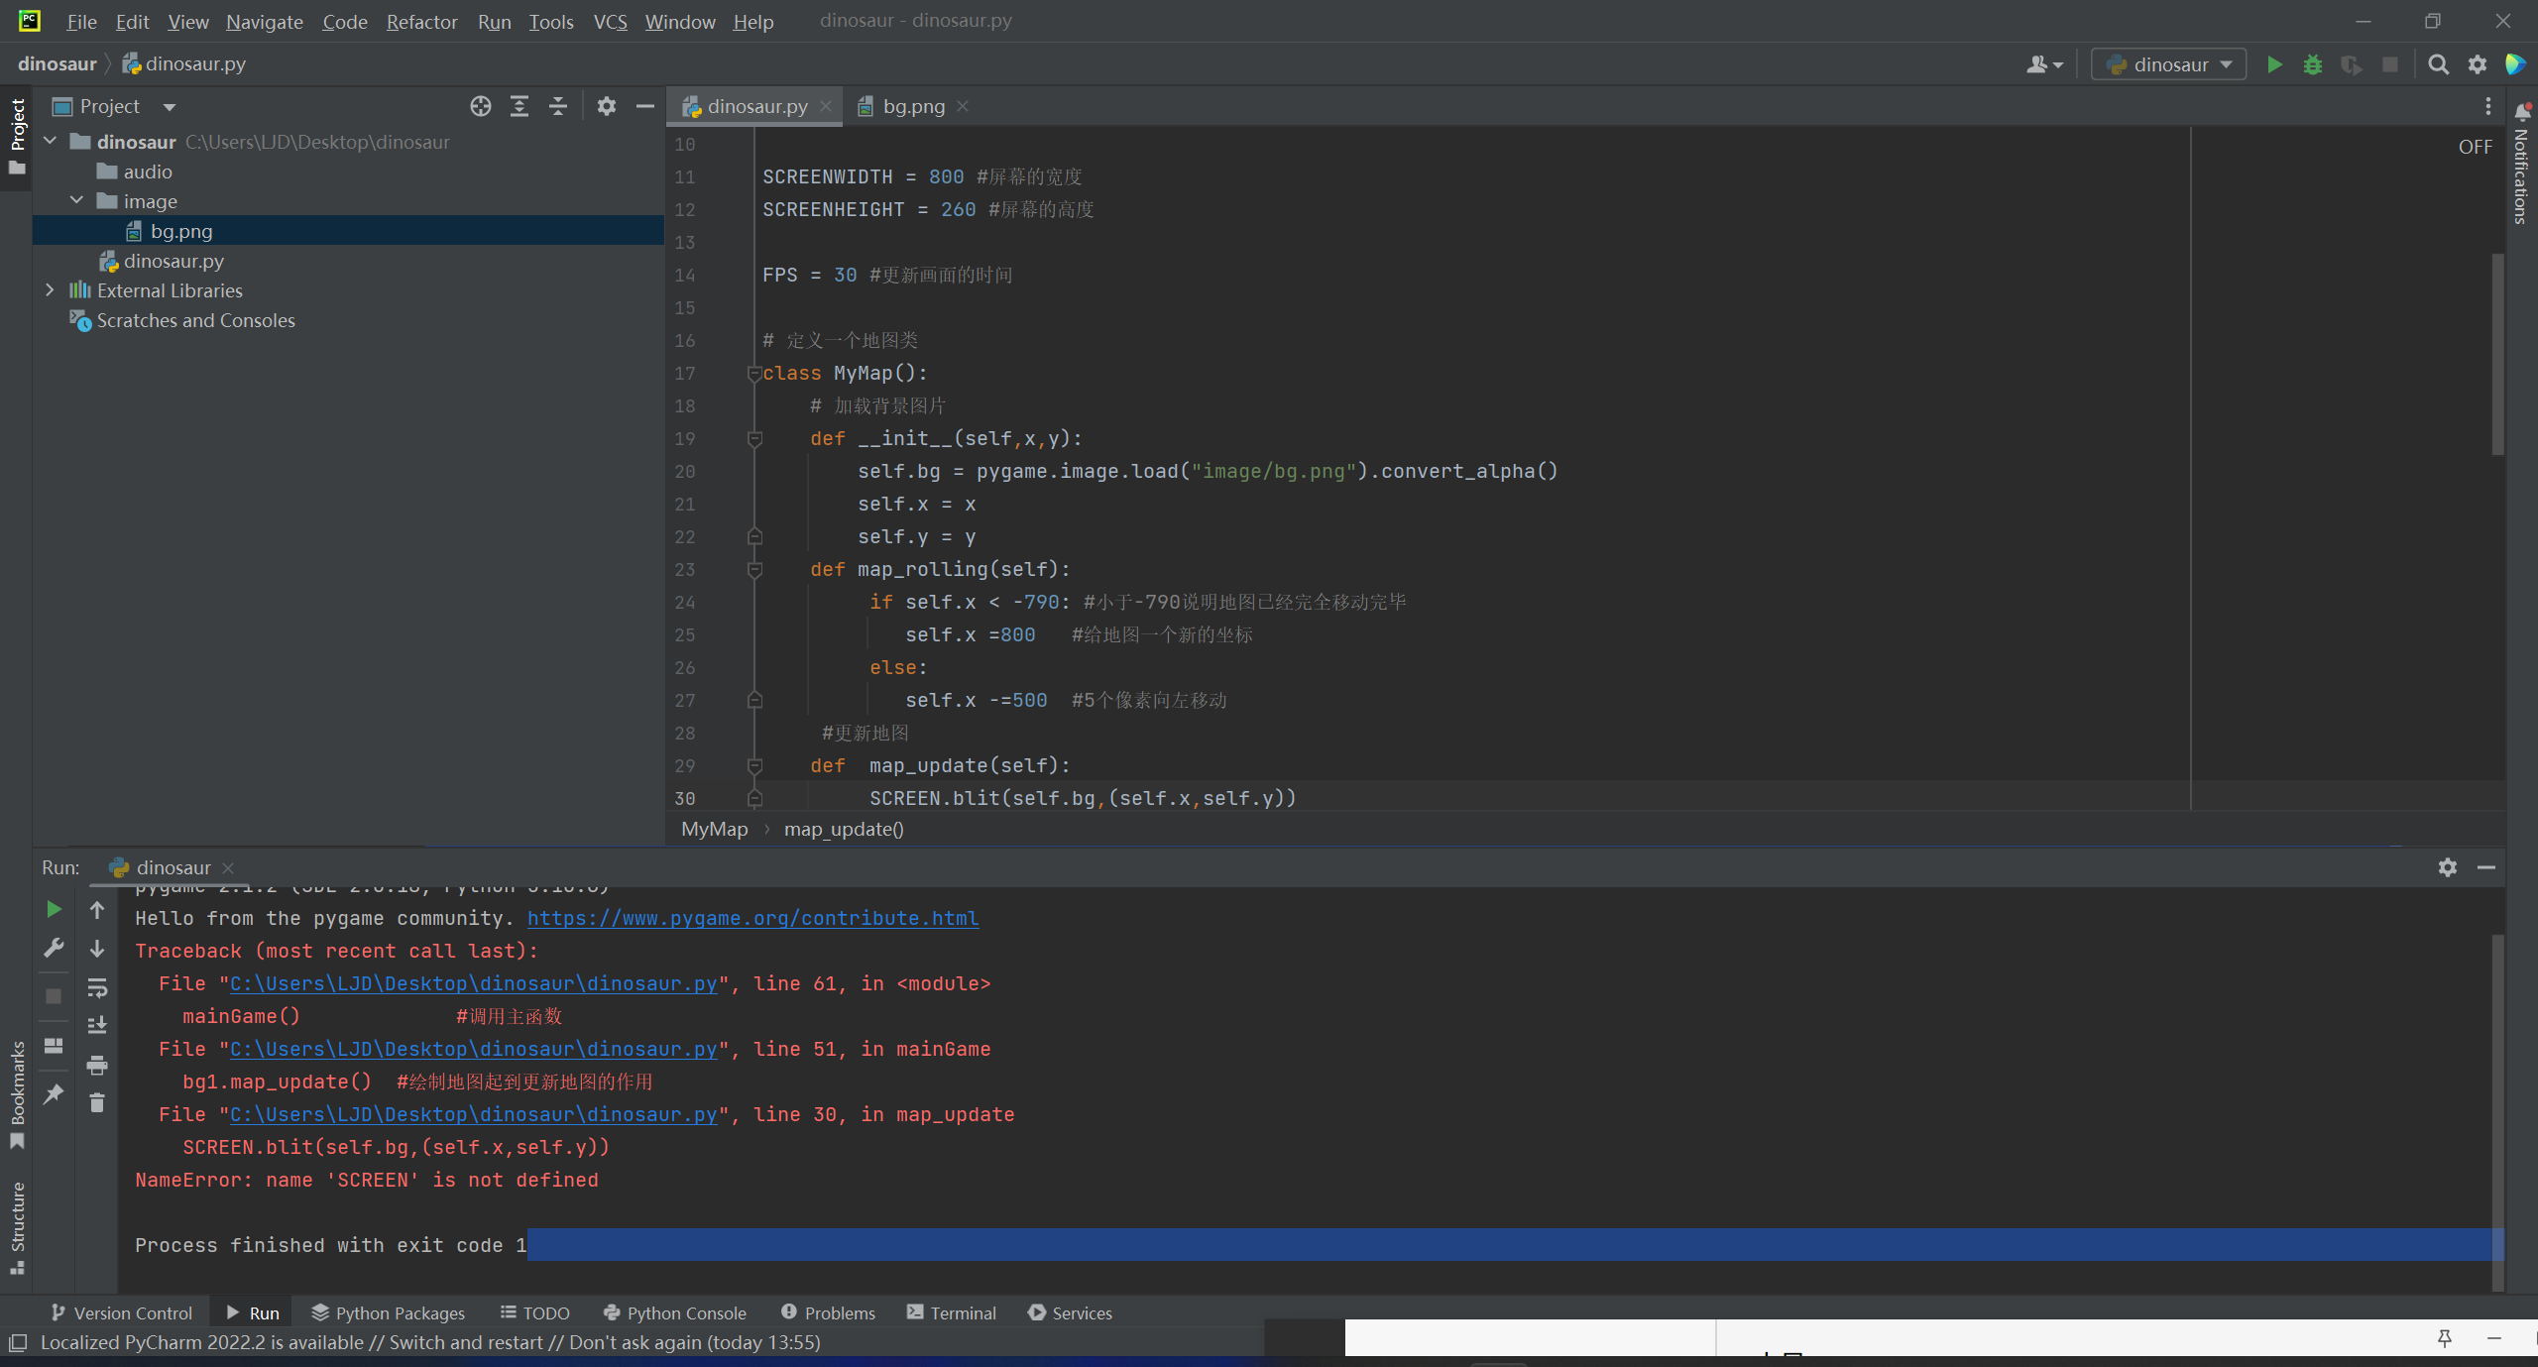
Task: Run the dinosaur configuration
Action: pos(2274,64)
